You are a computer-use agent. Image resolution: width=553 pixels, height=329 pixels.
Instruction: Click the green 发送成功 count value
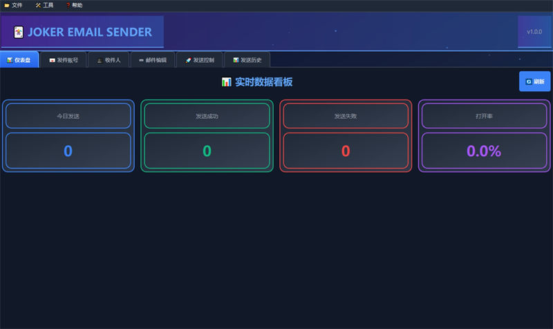coord(207,151)
